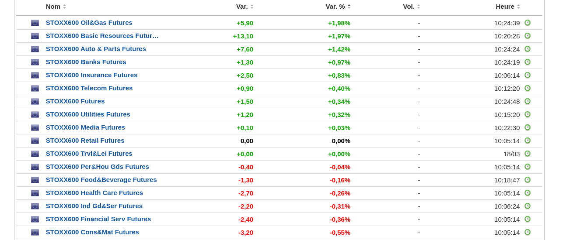Click the flag icon beside STOXX600 Oil&Gas Futures
The width and height of the screenshot is (566, 240).
(35, 23)
